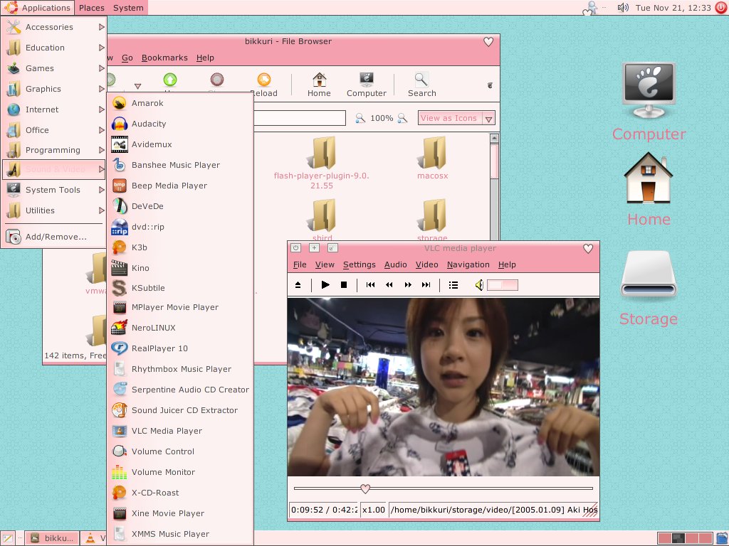Open Beep Media Player
Image resolution: width=729 pixels, height=546 pixels.
tap(180, 186)
